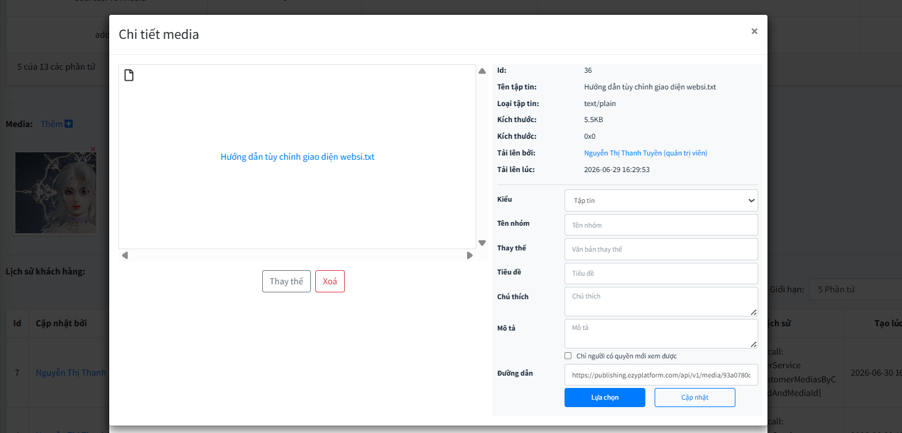Open the Hướng dẫn tùy chỉnh giao diện websi.txt link
The width and height of the screenshot is (902, 433).
pyautogui.click(x=297, y=157)
